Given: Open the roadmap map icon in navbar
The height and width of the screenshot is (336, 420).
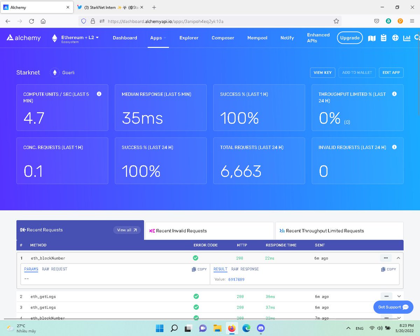Looking at the screenshot, I should click(x=372, y=38).
